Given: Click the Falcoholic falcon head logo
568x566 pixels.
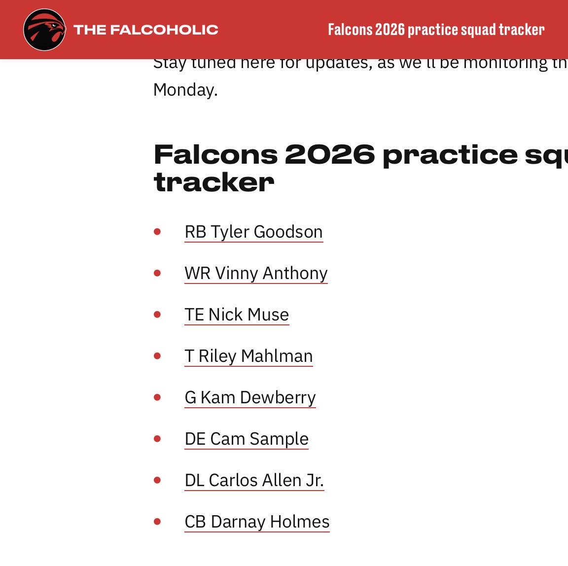Looking at the screenshot, I should [x=44, y=30].
